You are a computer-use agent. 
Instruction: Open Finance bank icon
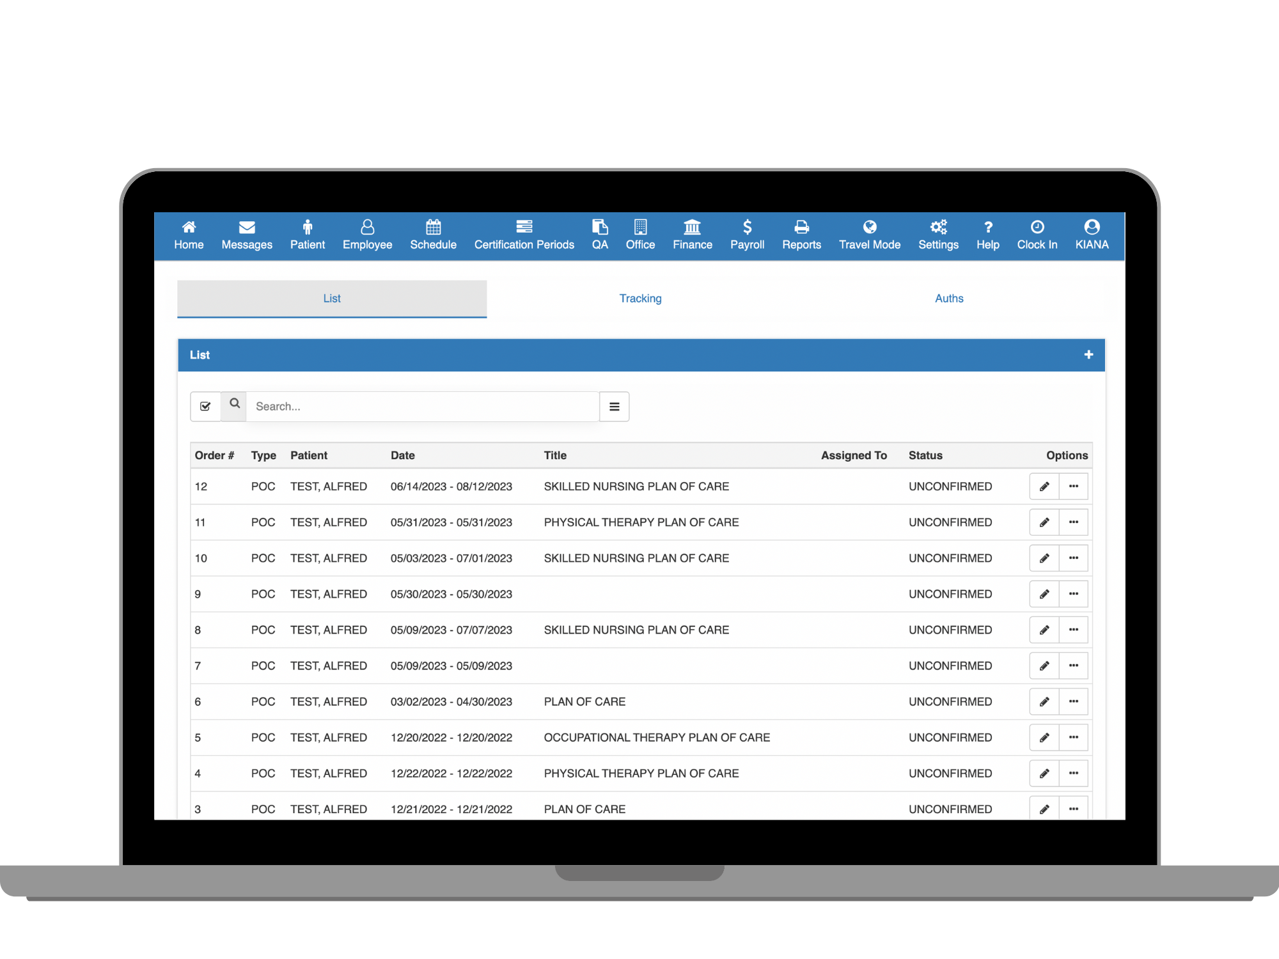(692, 228)
